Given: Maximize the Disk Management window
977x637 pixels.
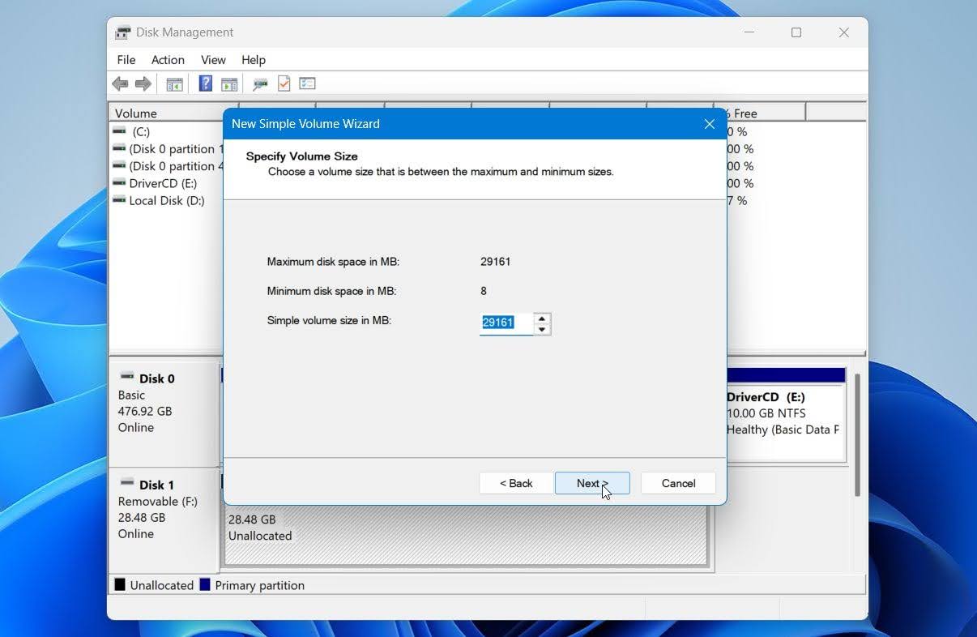Looking at the screenshot, I should (796, 32).
